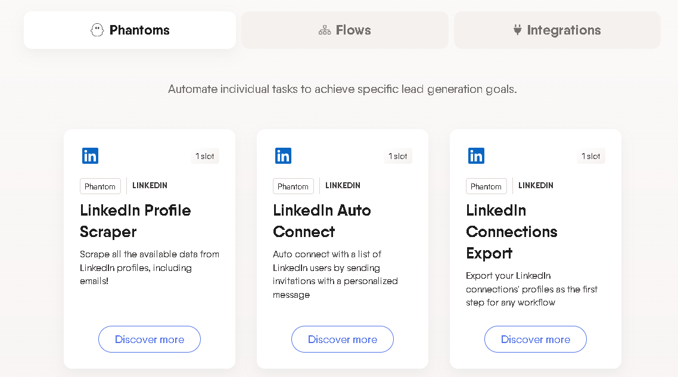Select the LinkedIn icon on Connections Export card
The height and width of the screenshot is (377, 678).
pyautogui.click(x=476, y=155)
